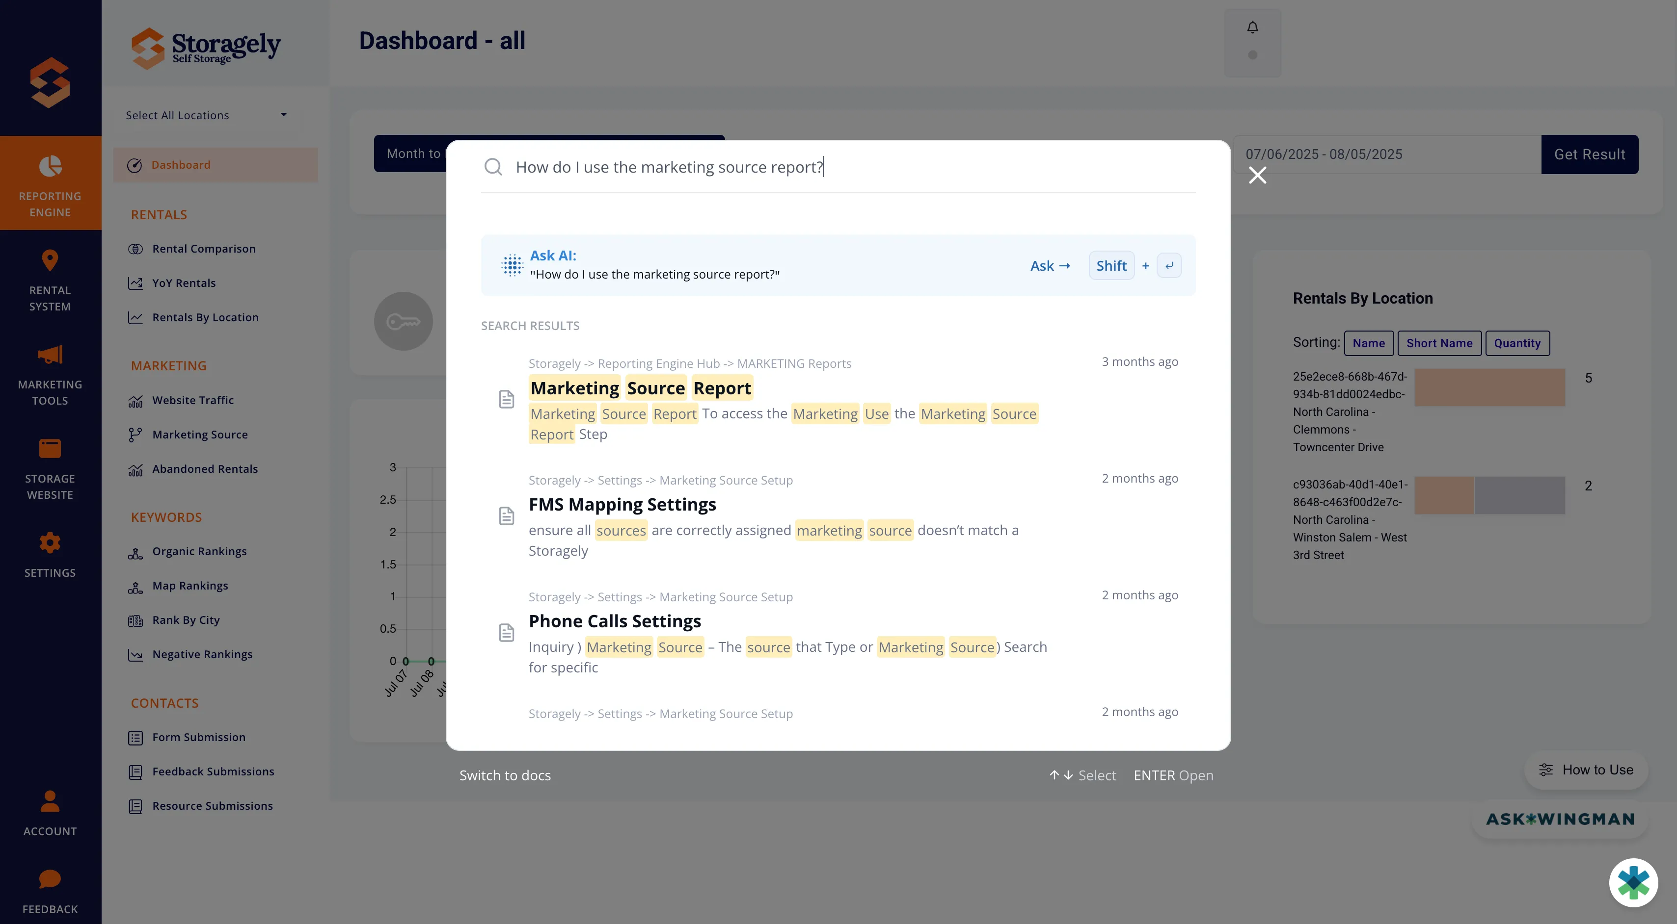Click the Ask AI dotted icon
Viewport: 1677px width, 924px height.
coord(513,265)
